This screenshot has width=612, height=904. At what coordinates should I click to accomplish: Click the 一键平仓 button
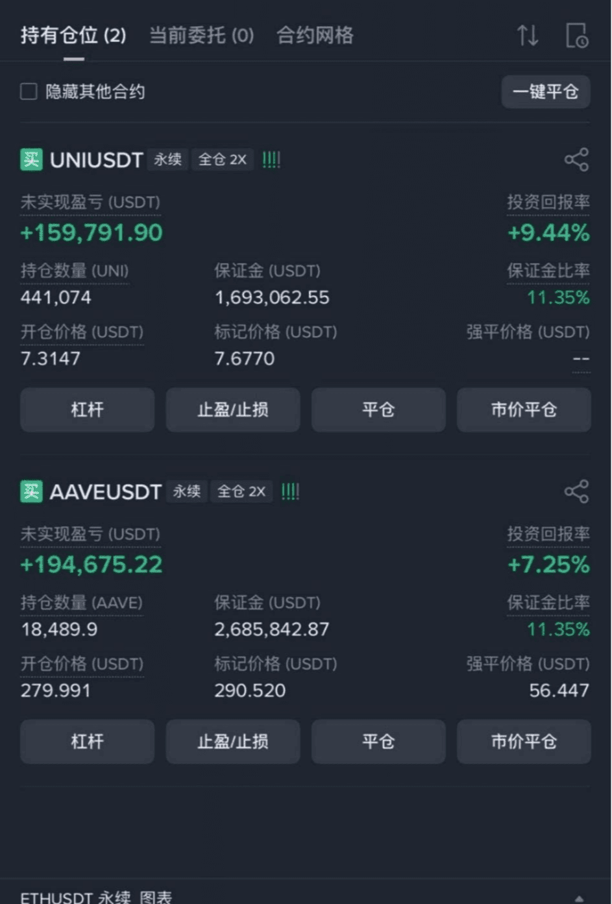pos(546,92)
